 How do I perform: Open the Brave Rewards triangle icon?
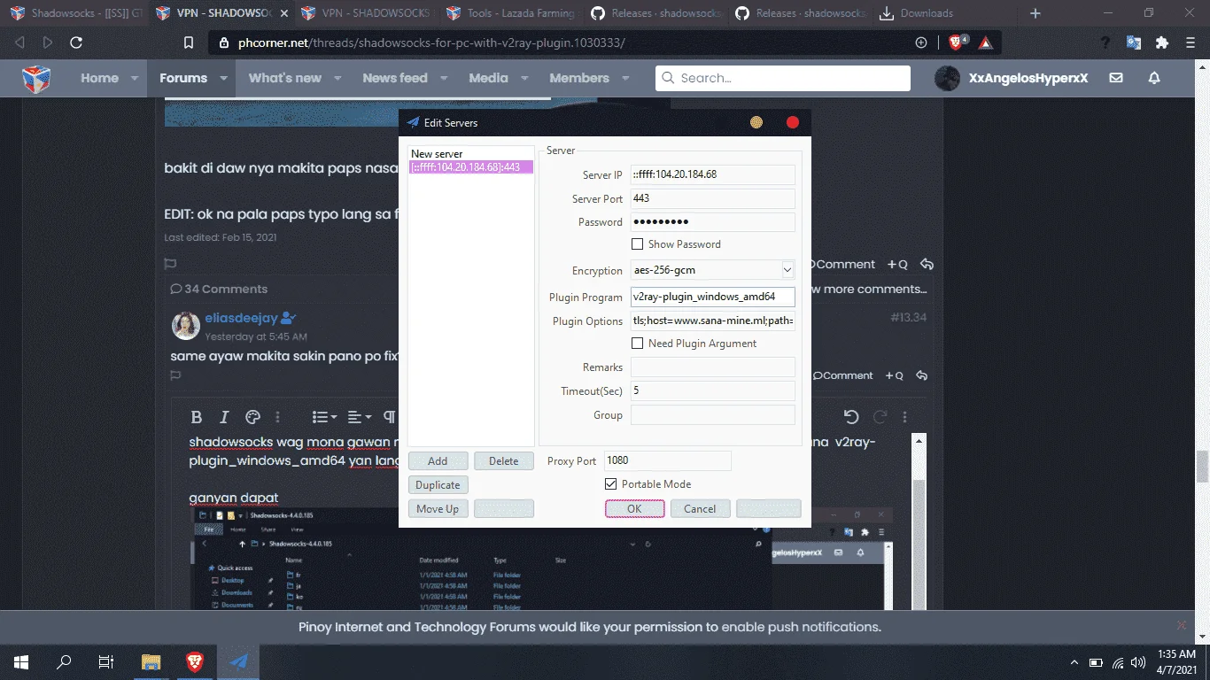pos(985,42)
